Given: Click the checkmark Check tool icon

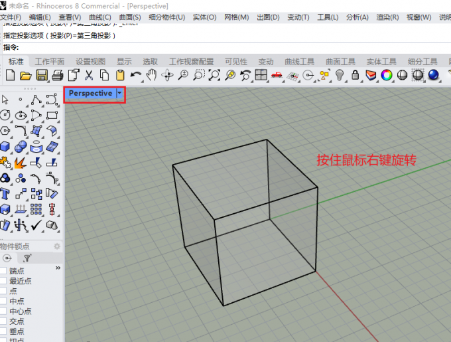Looking at the screenshot, I should (x=36, y=225).
